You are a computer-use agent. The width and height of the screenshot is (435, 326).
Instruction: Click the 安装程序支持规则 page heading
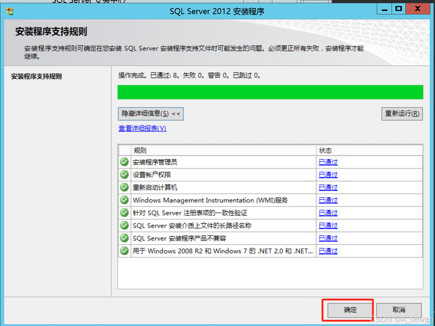coord(51,32)
